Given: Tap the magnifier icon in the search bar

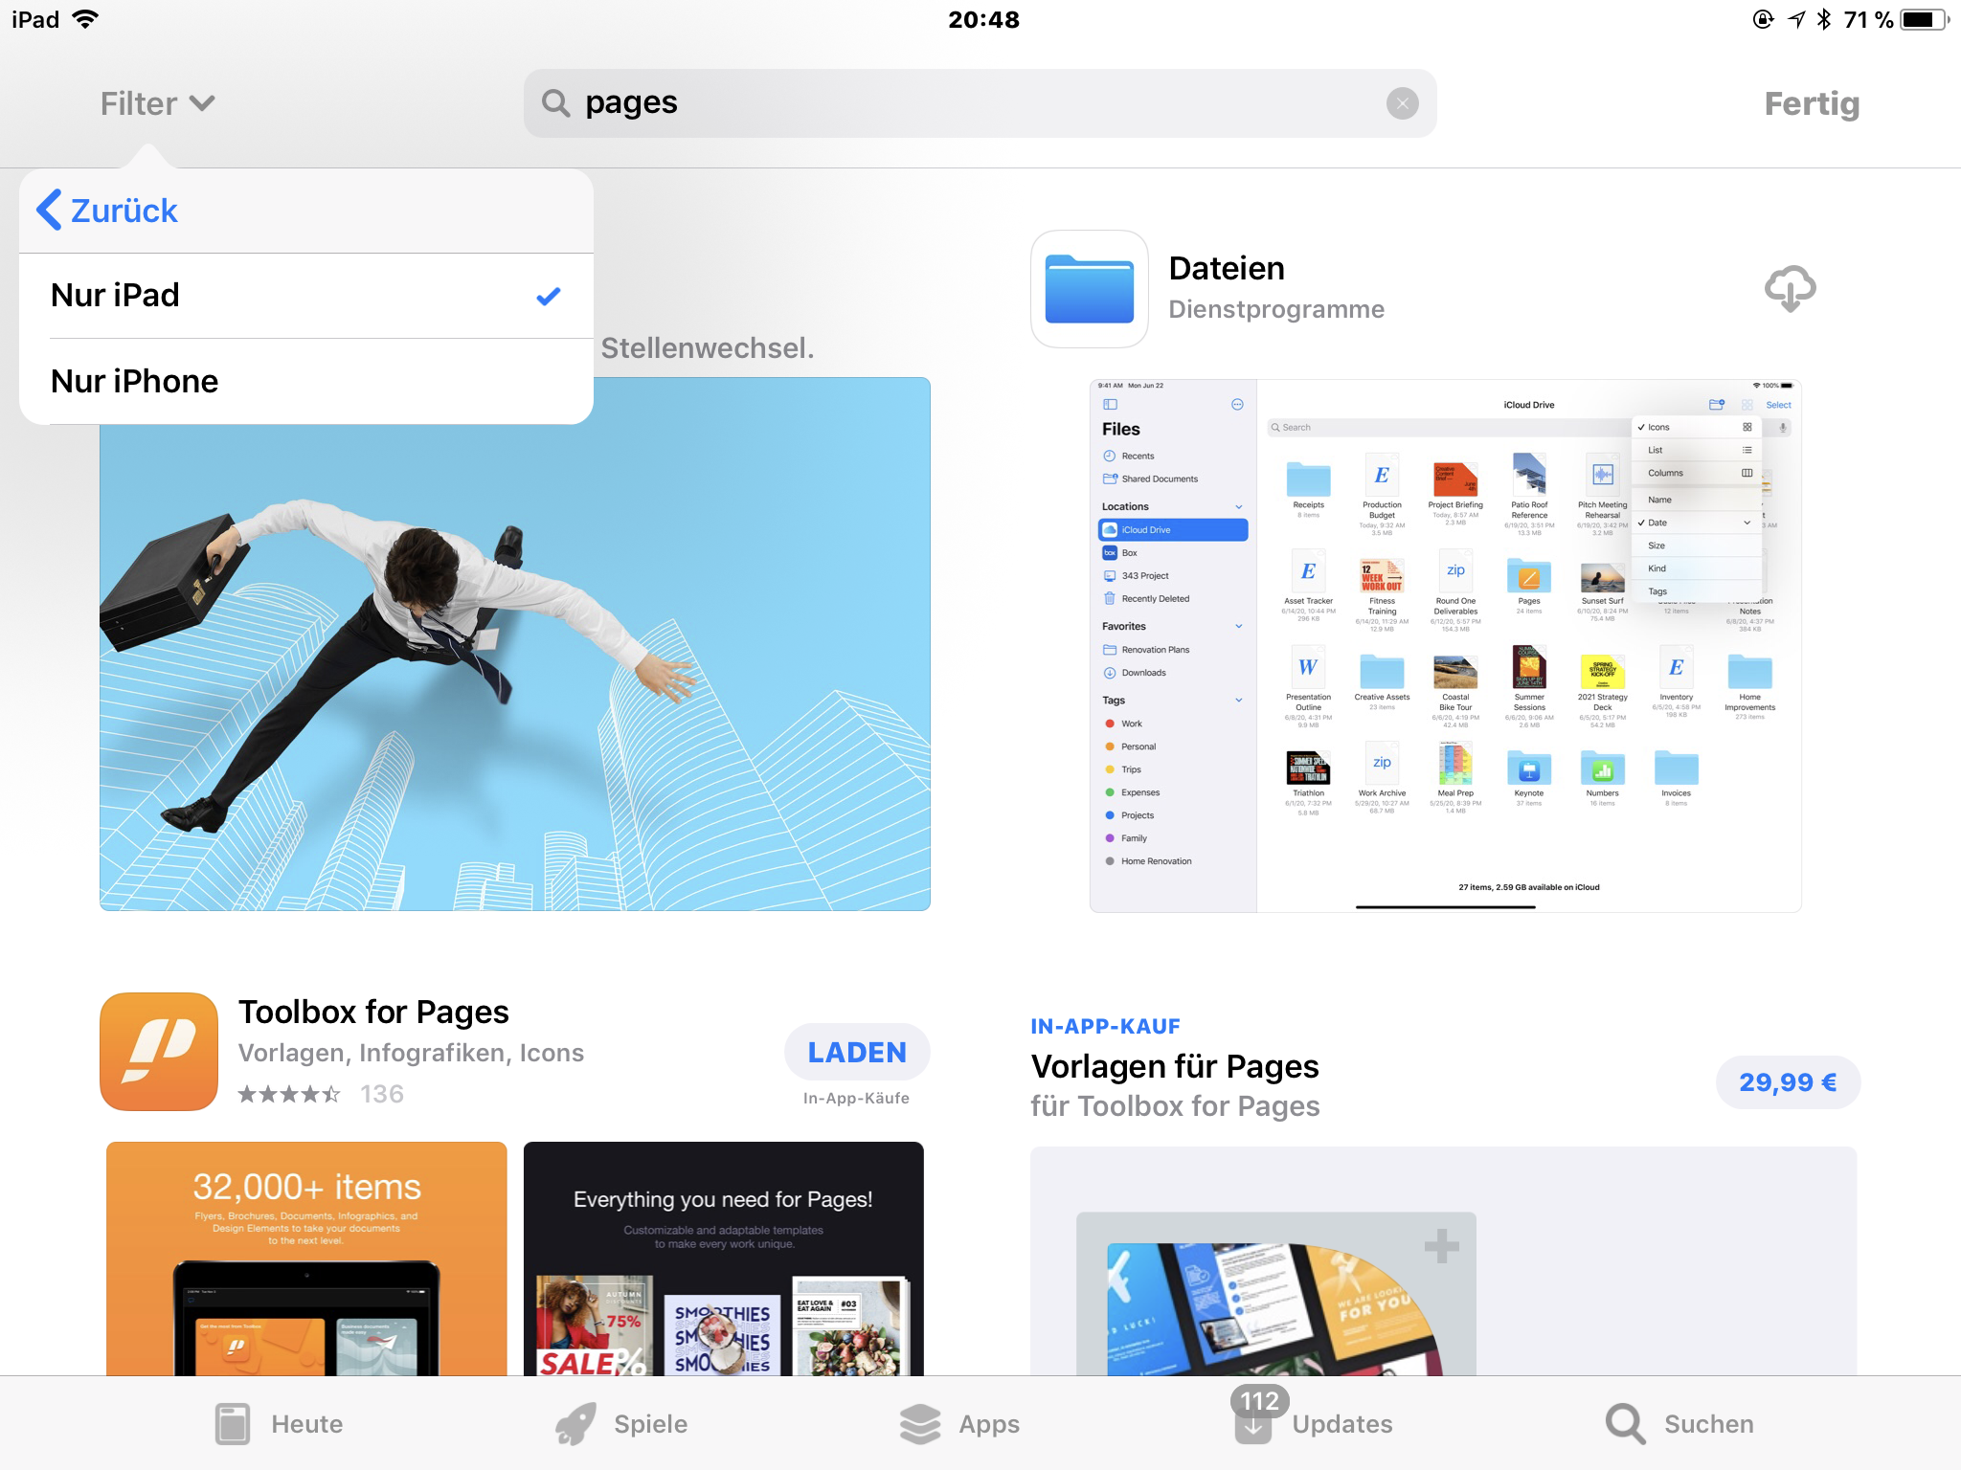Looking at the screenshot, I should click(x=555, y=103).
